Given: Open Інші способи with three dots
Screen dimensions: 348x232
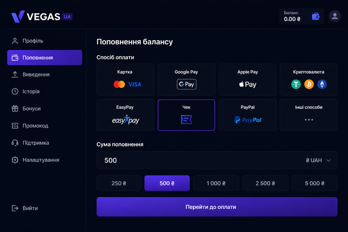Looking at the screenshot, I should (309, 115).
